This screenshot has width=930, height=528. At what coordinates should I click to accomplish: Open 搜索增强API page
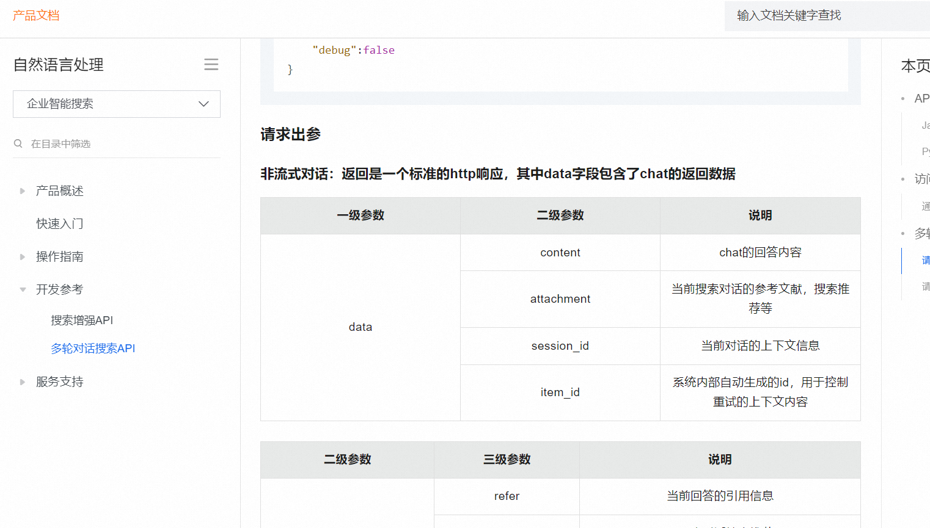(82, 320)
